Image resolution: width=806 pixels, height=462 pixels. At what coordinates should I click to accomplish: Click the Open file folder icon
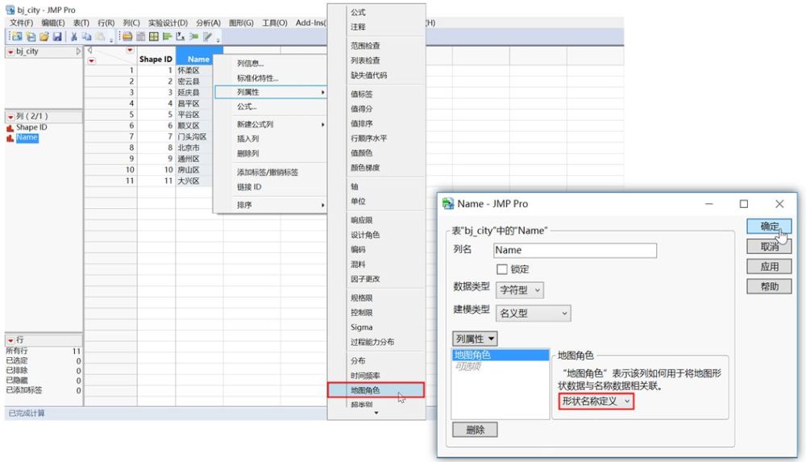(x=44, y=36)
